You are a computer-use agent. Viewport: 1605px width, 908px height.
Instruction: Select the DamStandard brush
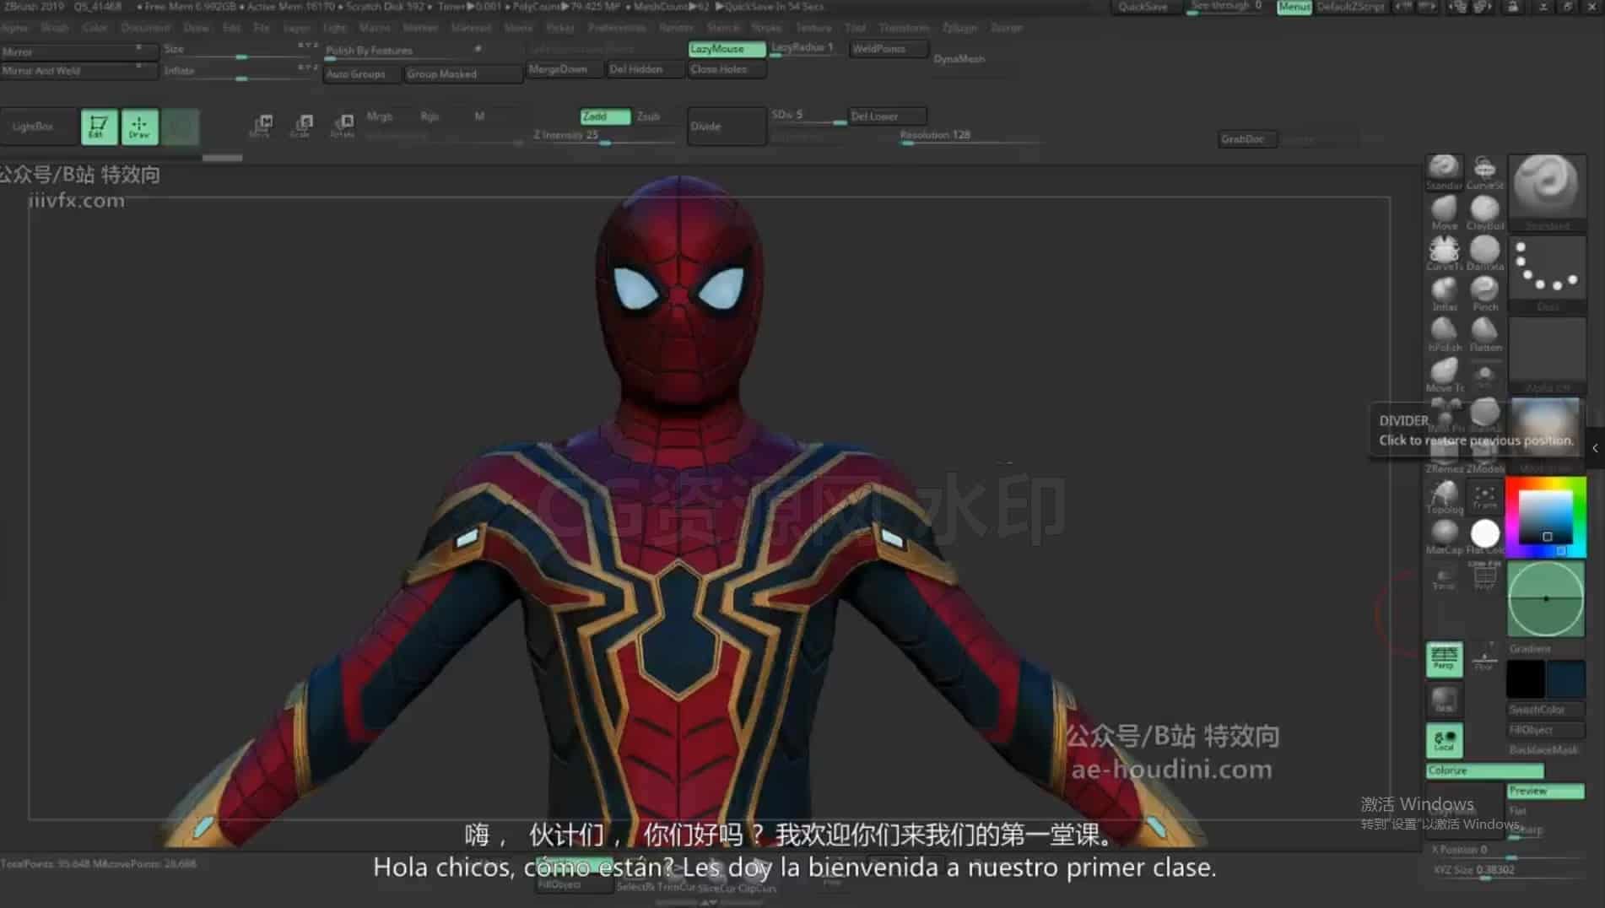[1484, 252]
